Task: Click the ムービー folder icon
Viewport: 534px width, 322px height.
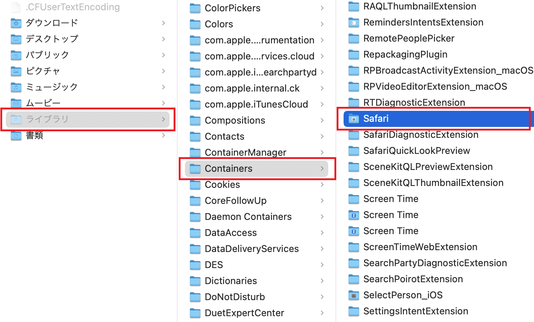Action: (16, 103)
